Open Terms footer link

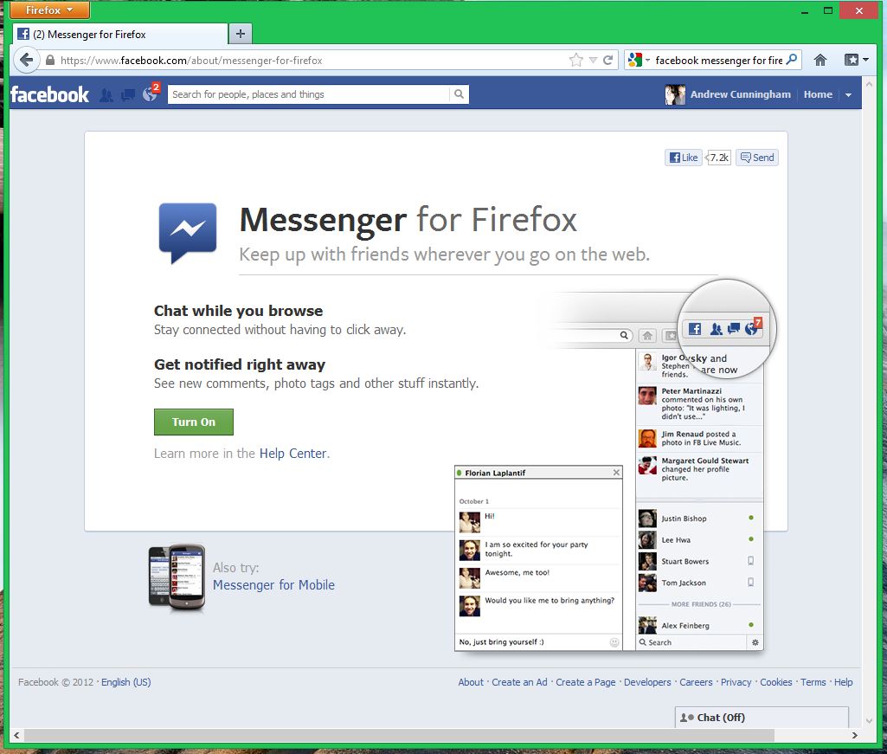coord(813,682)
